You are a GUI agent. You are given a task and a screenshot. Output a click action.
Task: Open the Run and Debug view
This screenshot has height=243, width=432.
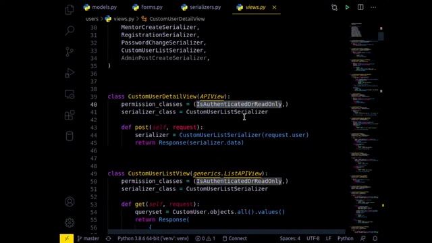(x=70, y=73)
